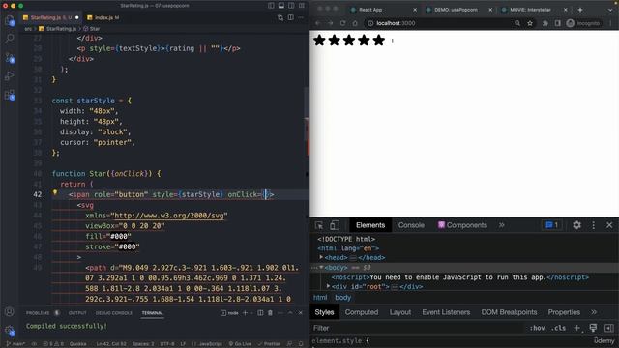The image size is (619, 348).
Task: Open browser side panel icon
Action: (x=557, y=23)
